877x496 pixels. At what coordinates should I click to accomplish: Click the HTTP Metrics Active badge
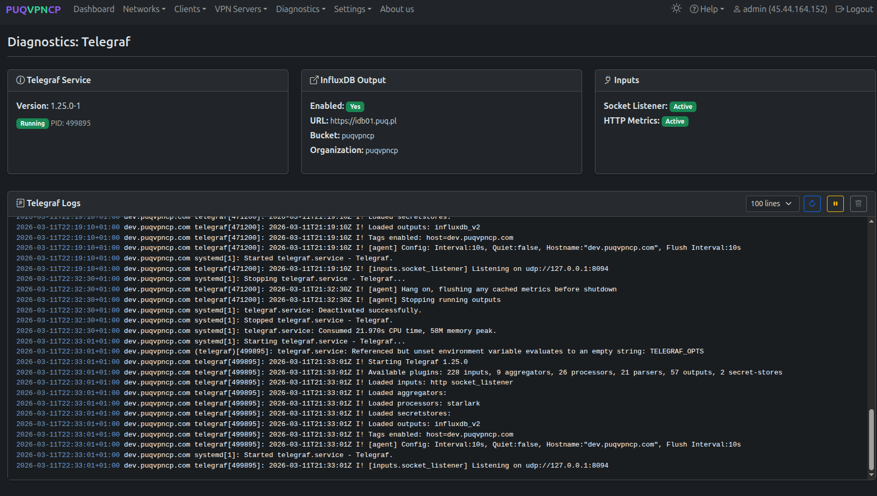click(675, 122)
